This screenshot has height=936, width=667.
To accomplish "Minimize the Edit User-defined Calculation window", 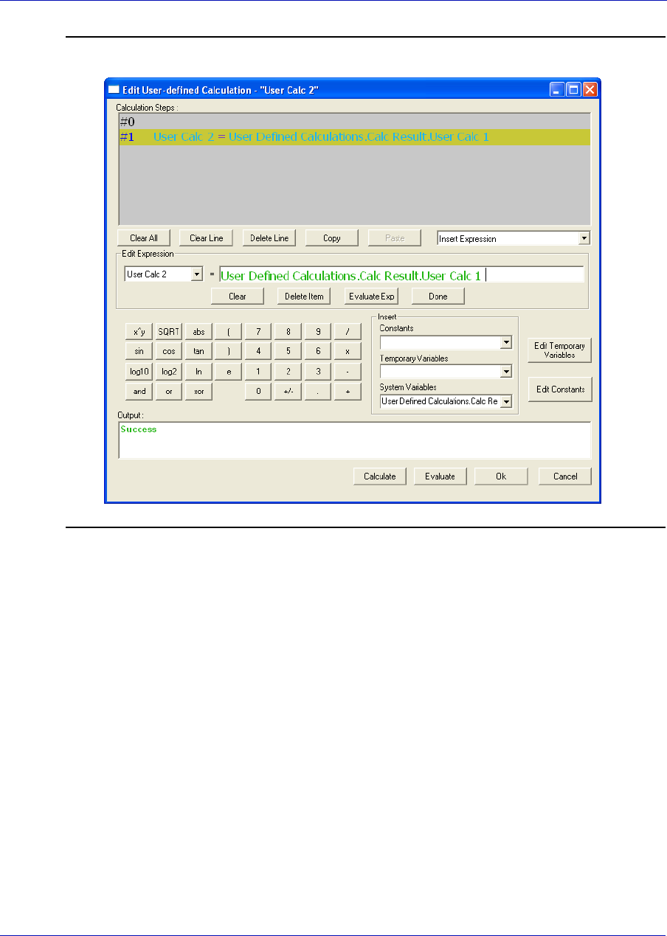I will tap(557, 89).
